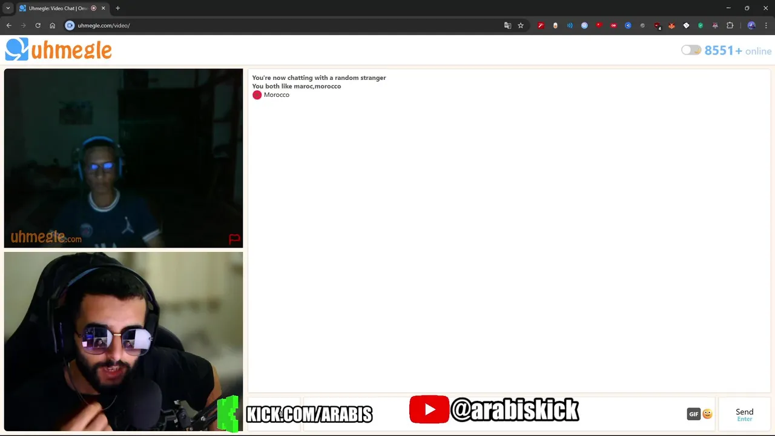Open the MetaMask fox extension
775x436 pixels.
click(671, 25)
